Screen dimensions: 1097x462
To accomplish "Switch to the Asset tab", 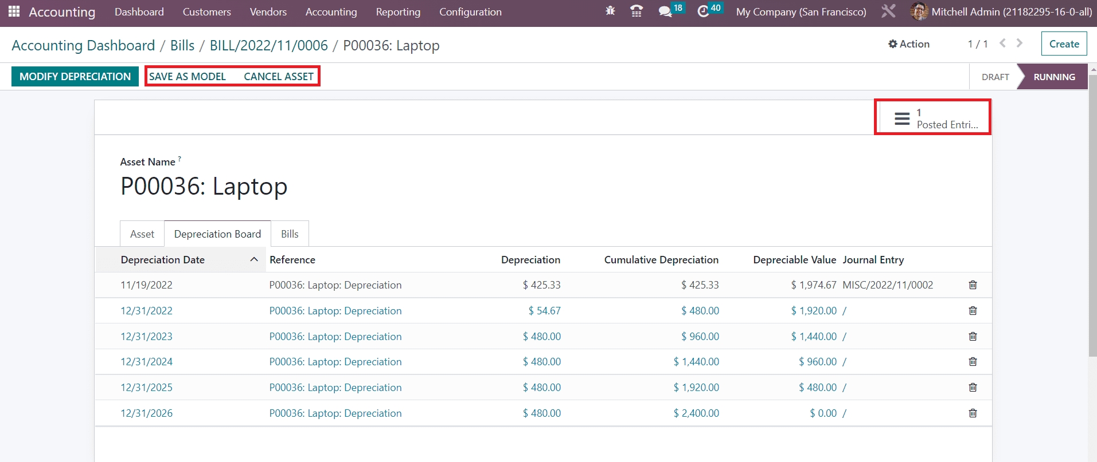I will (x=142, y=234).
